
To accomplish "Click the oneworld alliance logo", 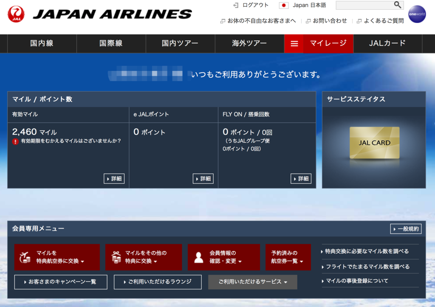I will point(417,14).
